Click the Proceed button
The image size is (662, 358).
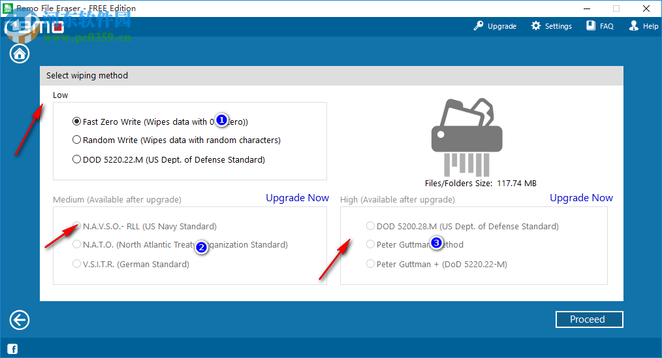(x=590, y=319)
